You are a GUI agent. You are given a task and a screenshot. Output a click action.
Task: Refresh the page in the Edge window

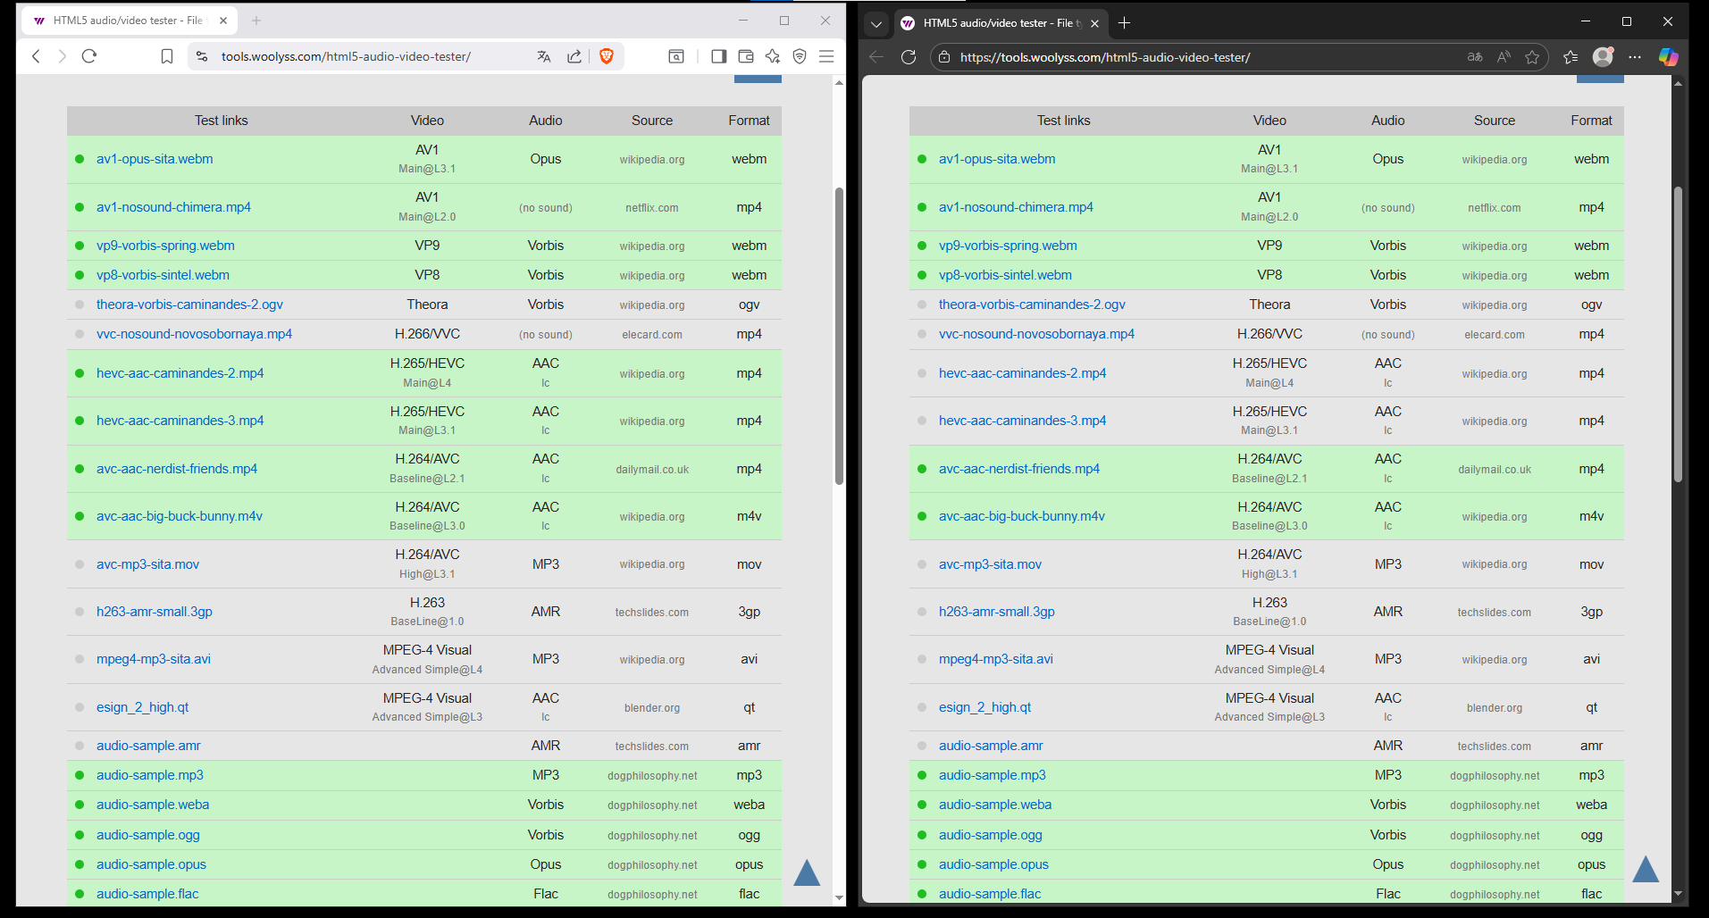(x=909, y=57)
